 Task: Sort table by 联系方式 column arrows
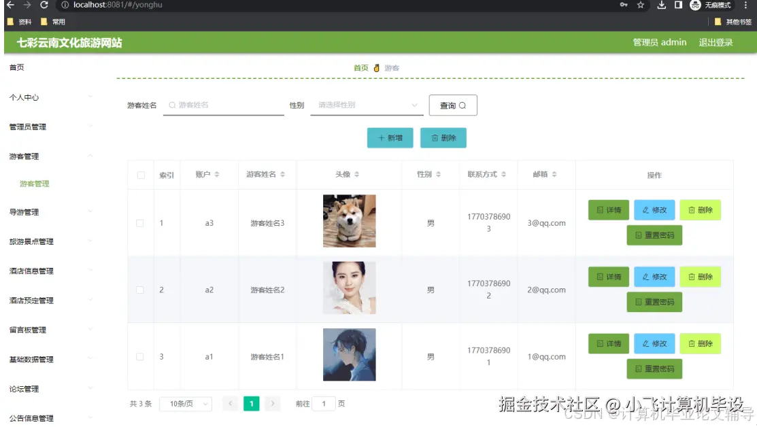[503, 174]
